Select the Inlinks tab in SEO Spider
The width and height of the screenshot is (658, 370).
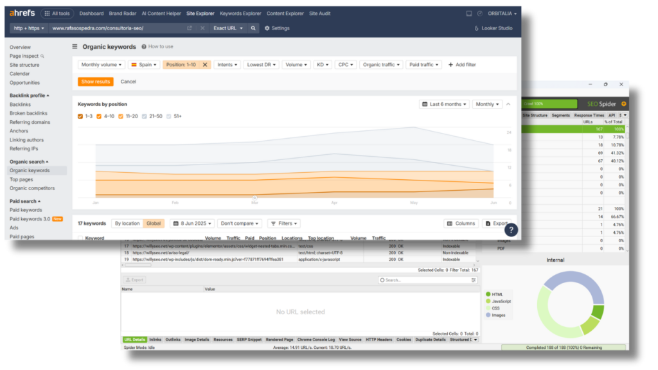point(156,339)
